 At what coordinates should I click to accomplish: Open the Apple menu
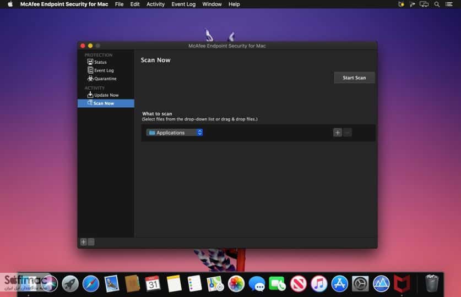point(10,4)
